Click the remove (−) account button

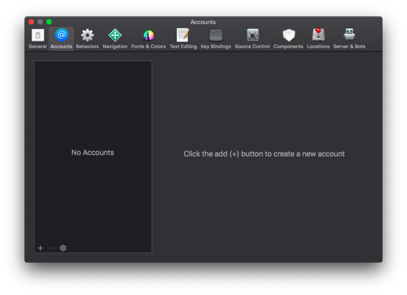click(52, 248)
